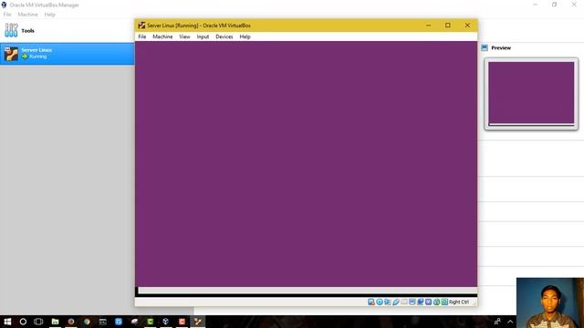Screen dimensions: 584x328
Task: Click the VirtualBox icon in the VM window title bar
Action: 141,26
